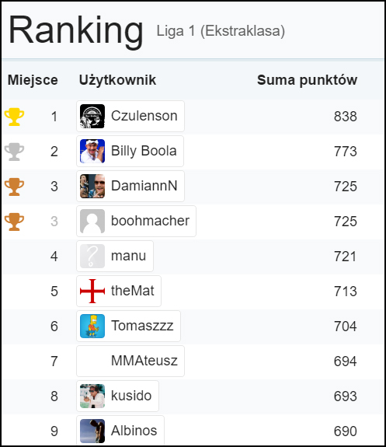Viewport: 386px width, 447px height.
Task: Open the kusido user profile
Action: (117, 396)
